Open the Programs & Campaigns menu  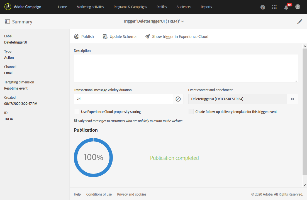tap(130, 7)
